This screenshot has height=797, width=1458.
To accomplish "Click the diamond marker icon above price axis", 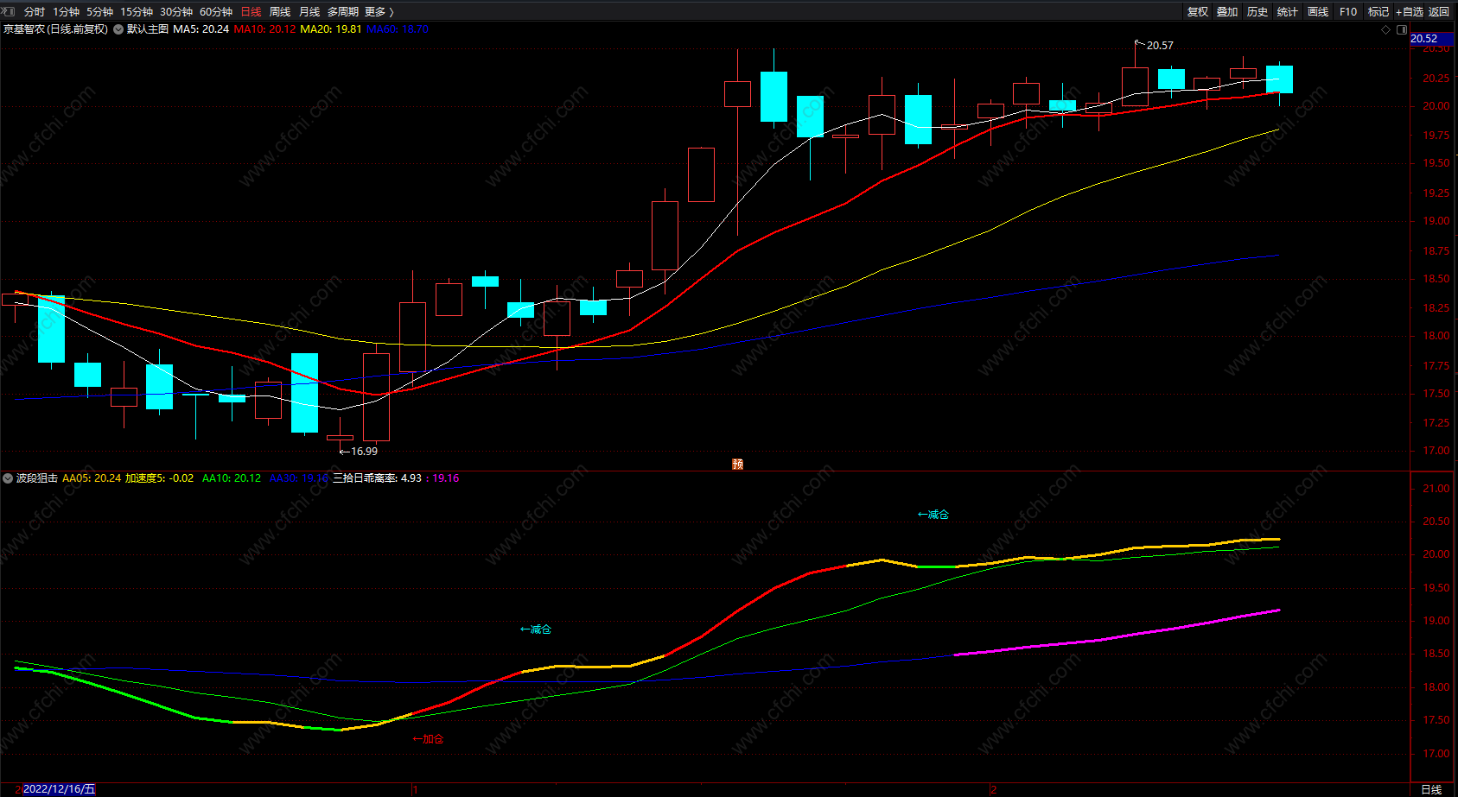I will 1386,29.
